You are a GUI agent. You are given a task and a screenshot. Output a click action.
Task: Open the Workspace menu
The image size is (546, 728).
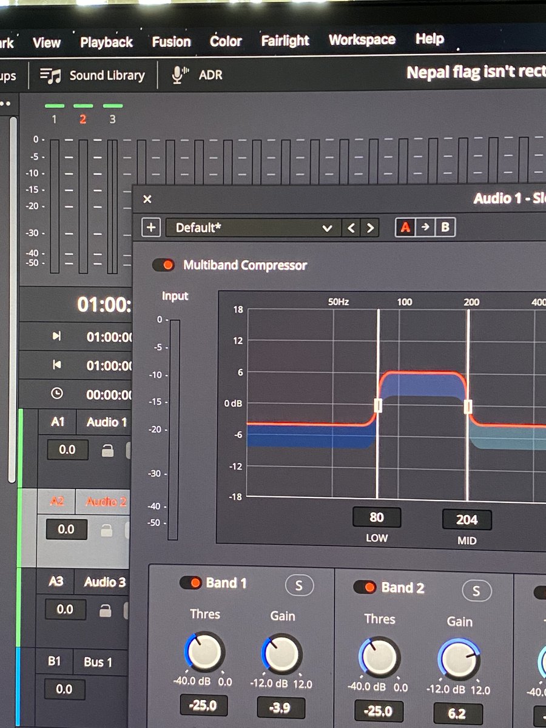[x=362, y=39]
